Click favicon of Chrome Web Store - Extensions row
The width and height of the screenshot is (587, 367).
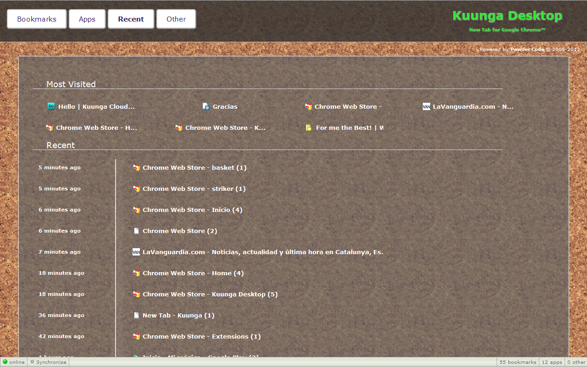tap(136, 336)
